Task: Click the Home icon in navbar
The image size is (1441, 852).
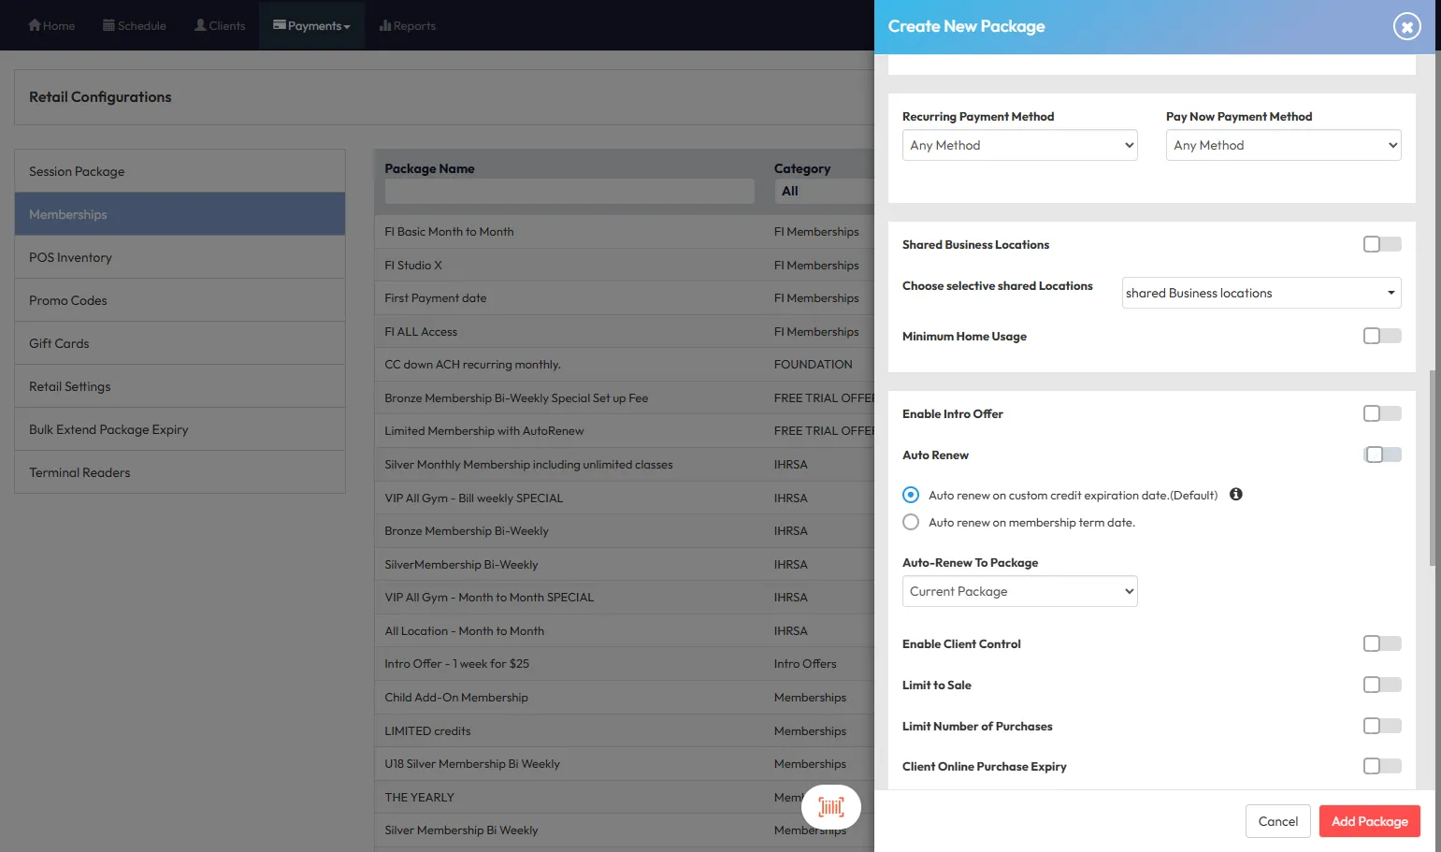Action: (x=35, y=25)
